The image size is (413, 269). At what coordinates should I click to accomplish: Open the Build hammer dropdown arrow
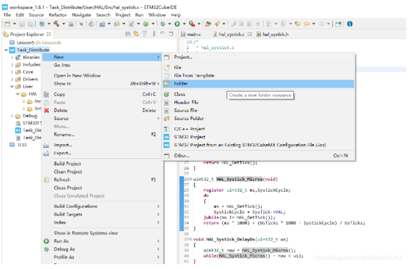pos(64,24)
